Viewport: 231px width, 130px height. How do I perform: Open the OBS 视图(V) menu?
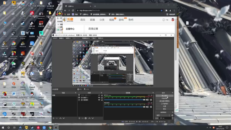point(68,38)
